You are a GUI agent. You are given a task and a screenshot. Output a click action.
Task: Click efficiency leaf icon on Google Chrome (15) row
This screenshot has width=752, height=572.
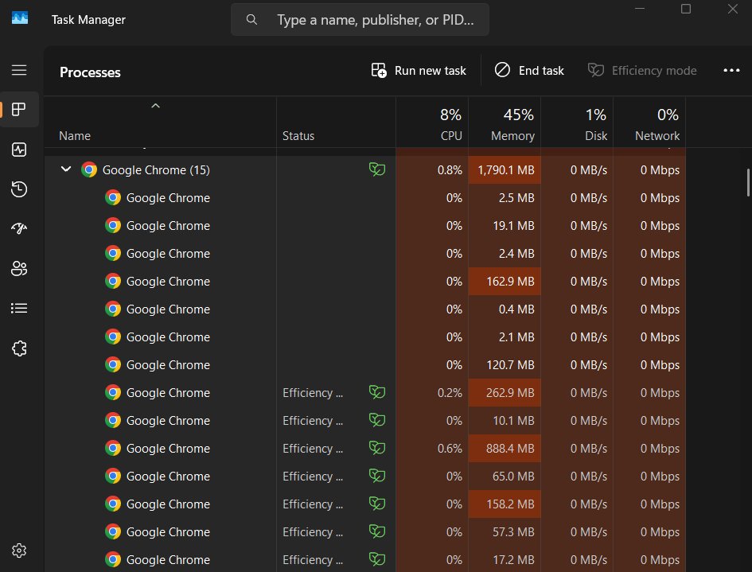tap(377, 169)
